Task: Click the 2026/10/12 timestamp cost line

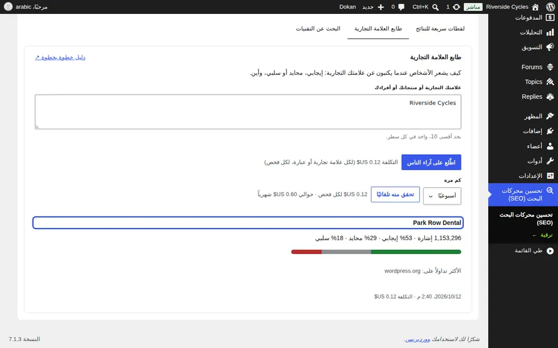Action: click(x=417, y=296)
